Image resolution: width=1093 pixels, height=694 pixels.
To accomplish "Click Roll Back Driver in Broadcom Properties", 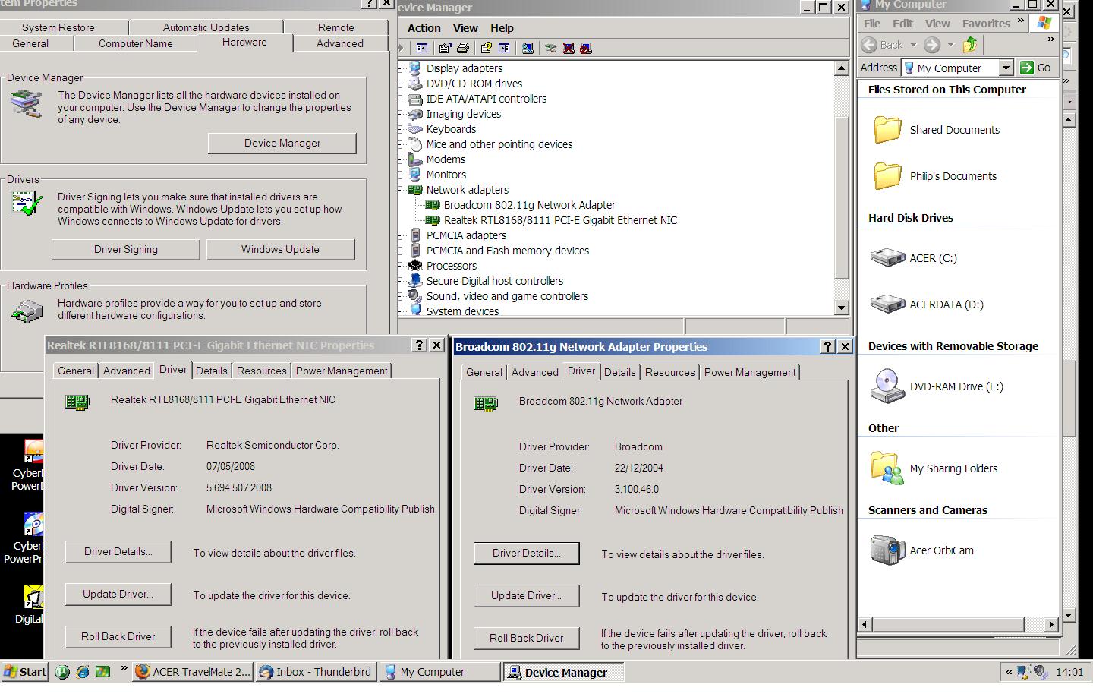I will point(526,638).
